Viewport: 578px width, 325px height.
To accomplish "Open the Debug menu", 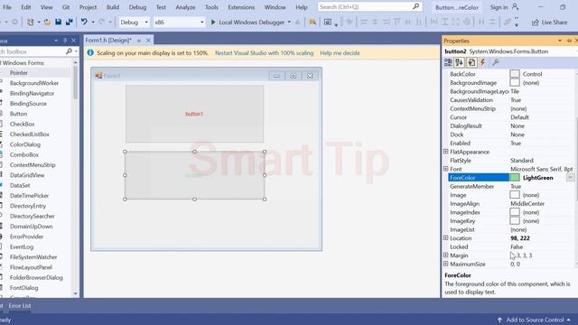I will click(137, 7).
